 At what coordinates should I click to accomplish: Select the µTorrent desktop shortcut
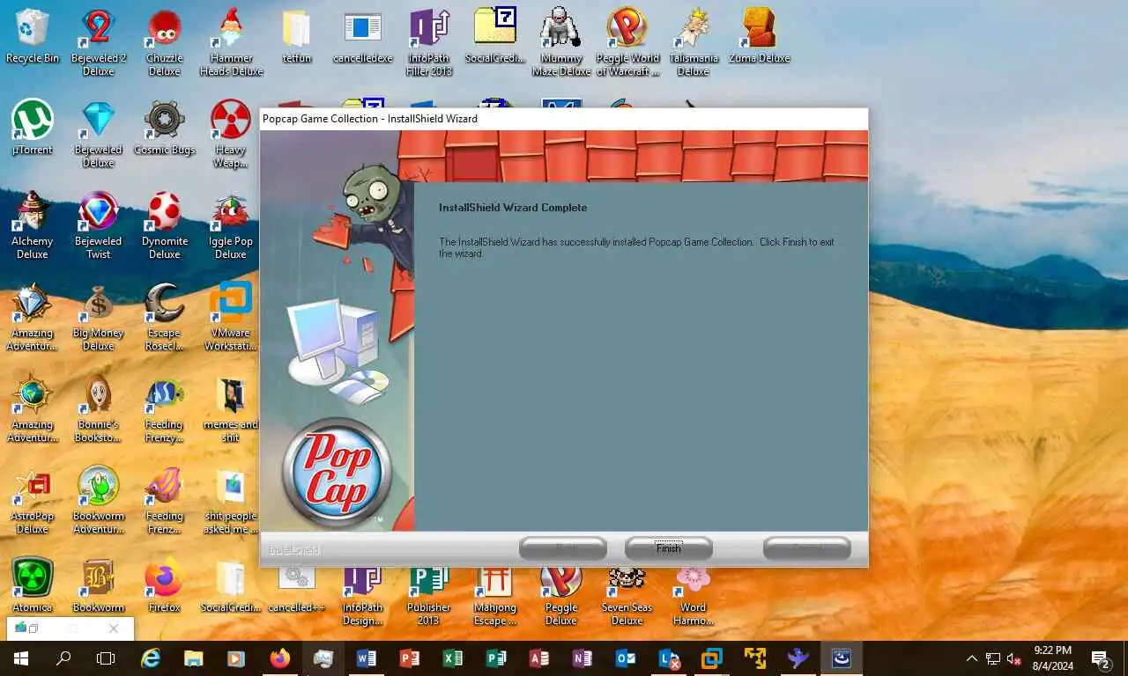(33, 128)
